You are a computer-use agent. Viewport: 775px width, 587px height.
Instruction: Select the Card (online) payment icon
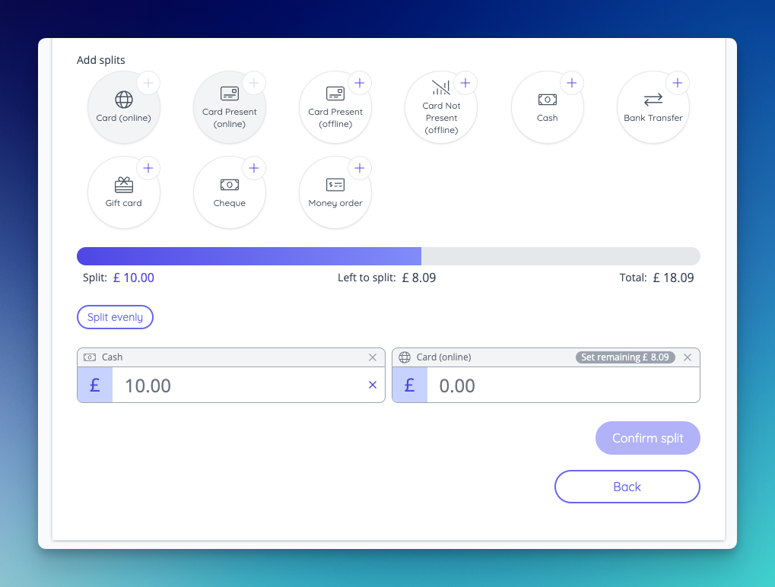123,106
